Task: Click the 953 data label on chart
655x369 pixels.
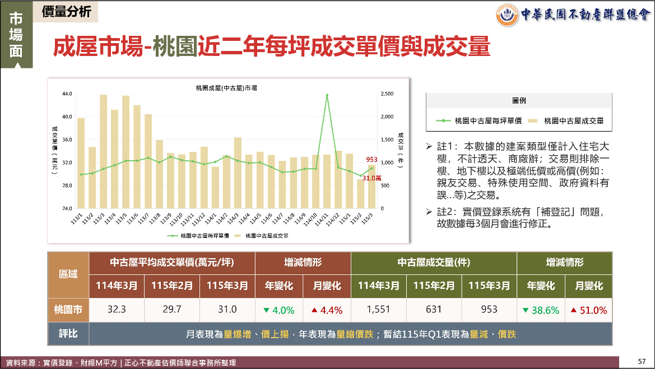Action: tap(371, 160)
